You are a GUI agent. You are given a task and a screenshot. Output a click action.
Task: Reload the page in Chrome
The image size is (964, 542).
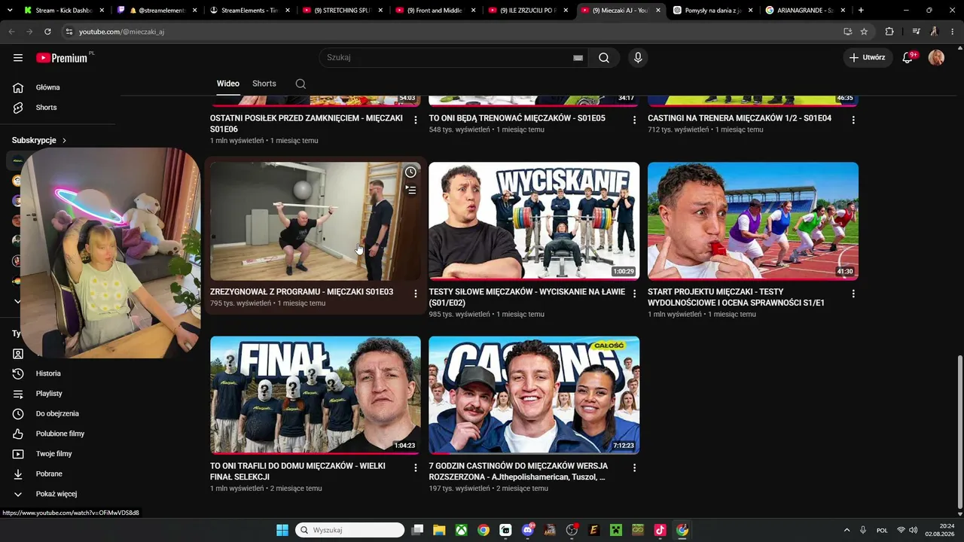pos(47,32)
